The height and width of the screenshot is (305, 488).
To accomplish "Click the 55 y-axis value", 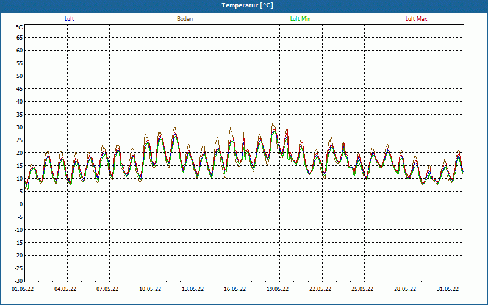I will pos(20,63).
